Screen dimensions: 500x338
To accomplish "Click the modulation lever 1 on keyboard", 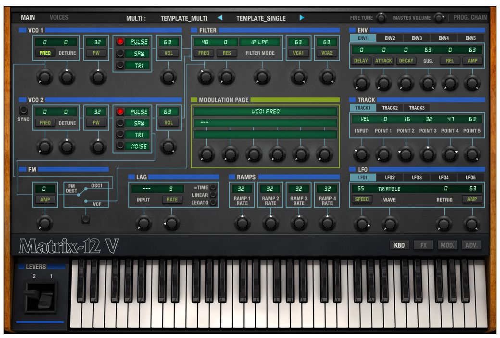I will tap(46, 300).
